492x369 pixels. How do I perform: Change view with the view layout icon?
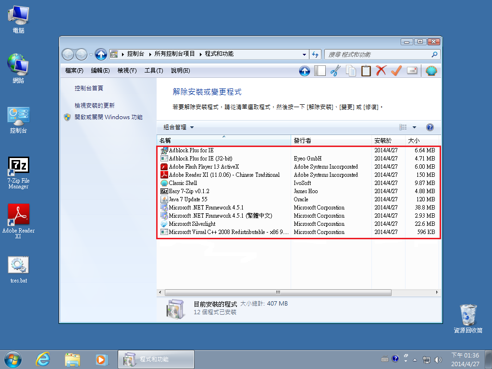[x=403, y=127]
